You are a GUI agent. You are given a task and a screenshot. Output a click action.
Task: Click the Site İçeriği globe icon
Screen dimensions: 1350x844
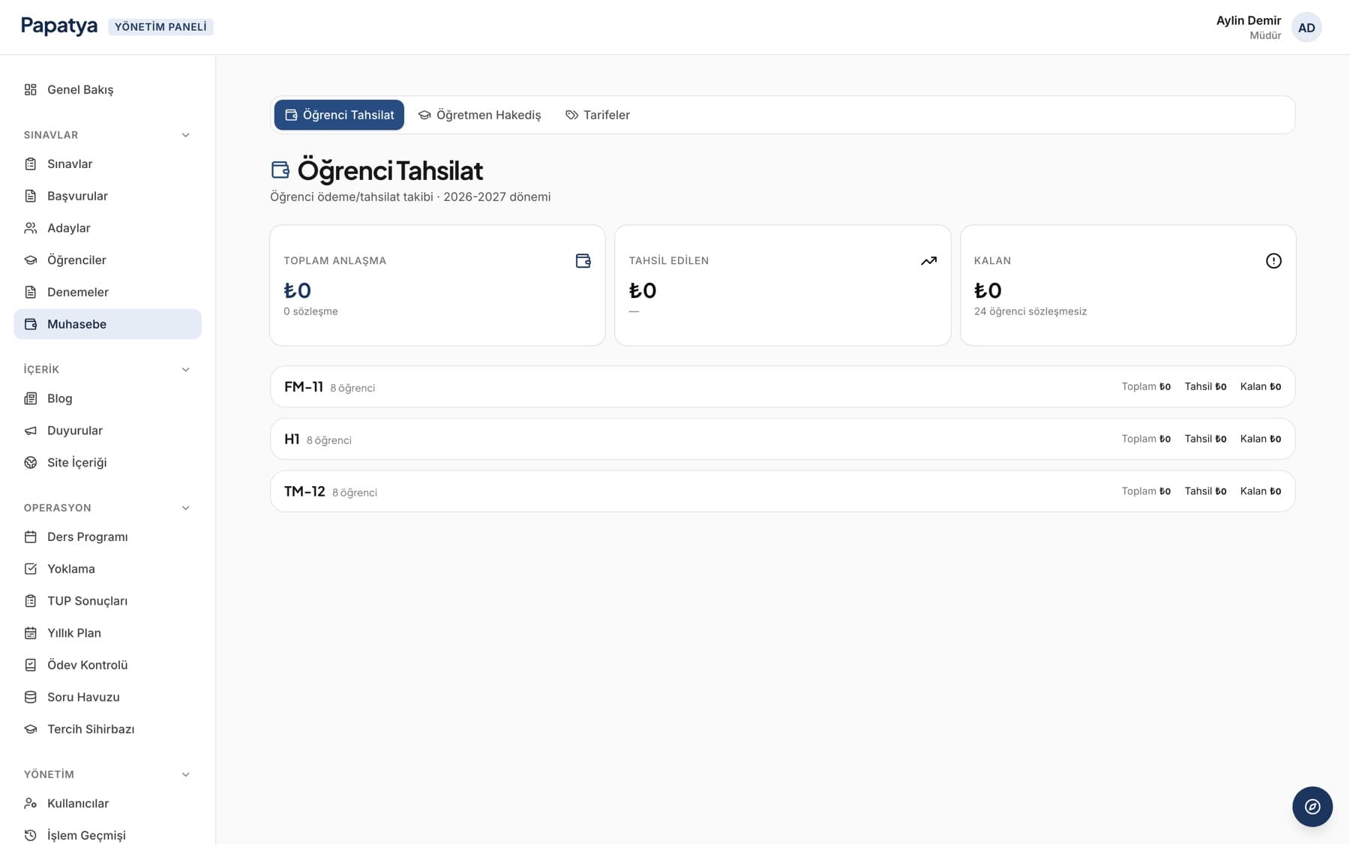31,462
